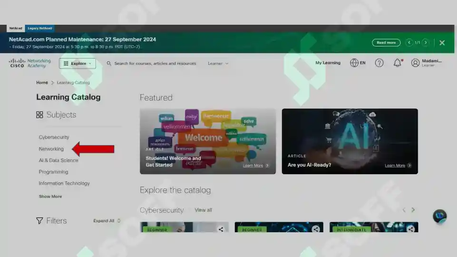Open the Madami user profile menu

point(427,63)
